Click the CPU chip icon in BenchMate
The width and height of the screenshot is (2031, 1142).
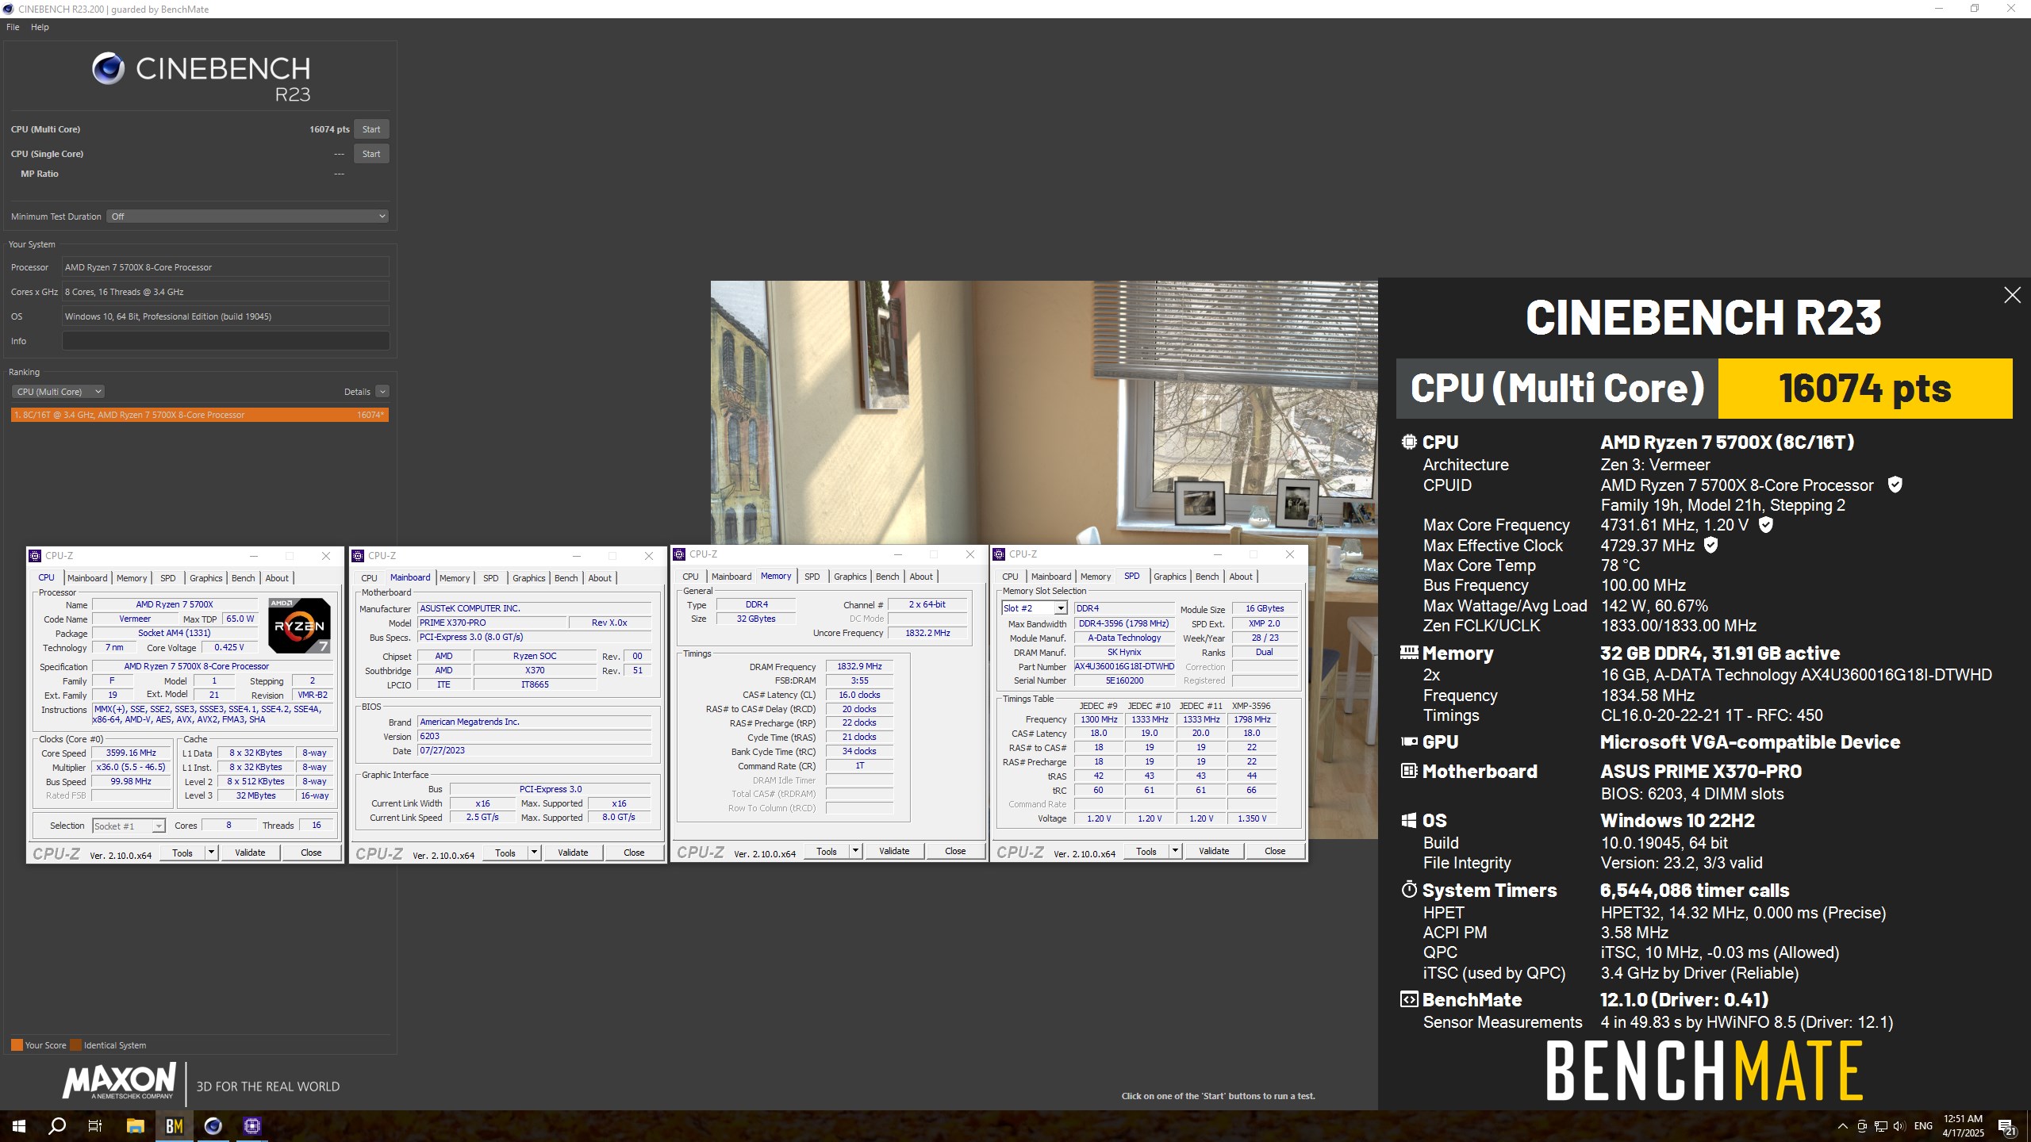click(x=1409, y=442)
